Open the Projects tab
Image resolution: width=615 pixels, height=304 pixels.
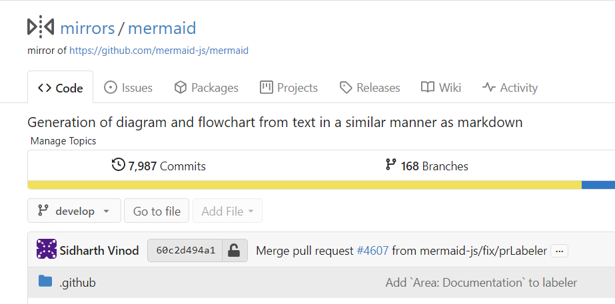pos(289,87)
